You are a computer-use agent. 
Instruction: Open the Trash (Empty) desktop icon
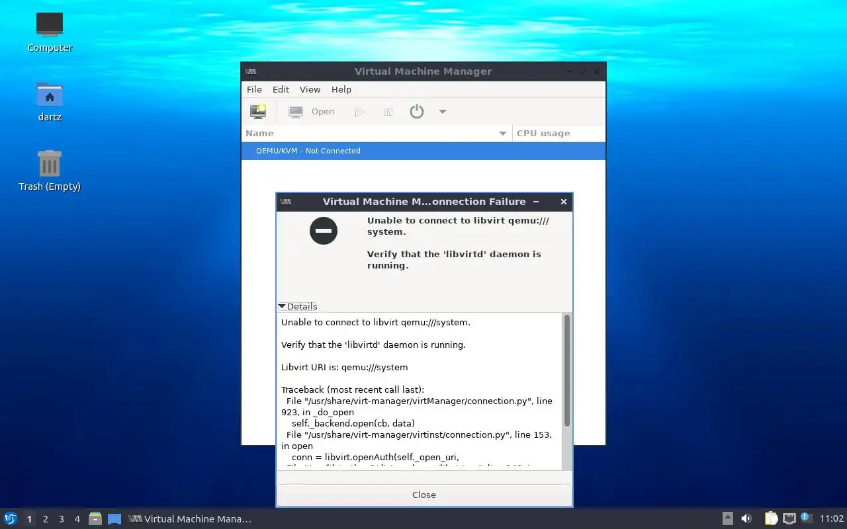(50, 171)
